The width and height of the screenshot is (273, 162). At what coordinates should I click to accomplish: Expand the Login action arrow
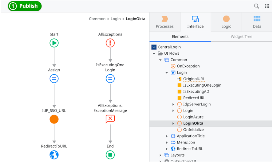(173, 111)
